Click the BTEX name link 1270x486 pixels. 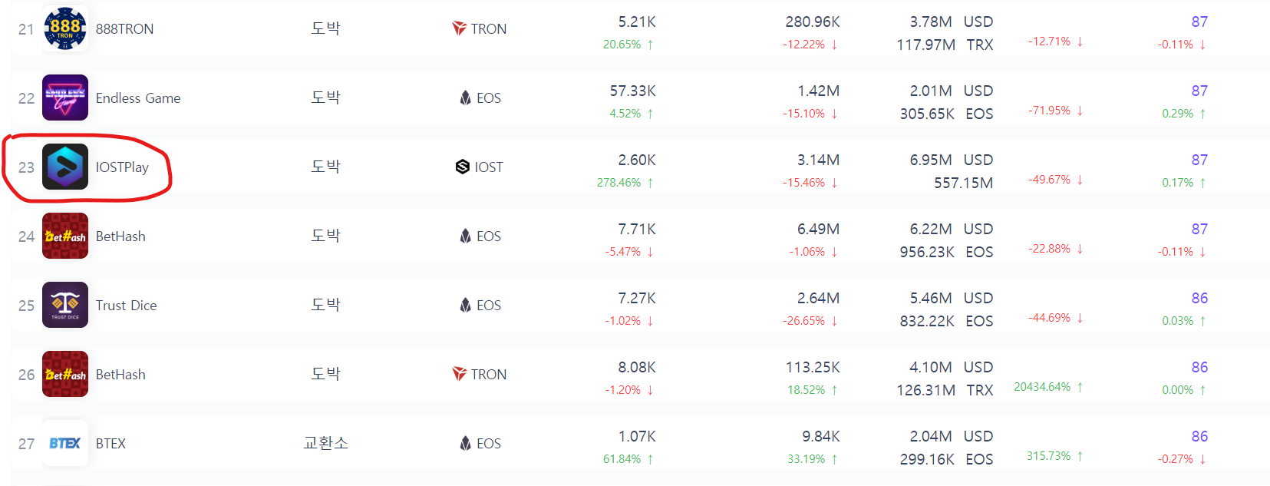(x=111, y=443)
